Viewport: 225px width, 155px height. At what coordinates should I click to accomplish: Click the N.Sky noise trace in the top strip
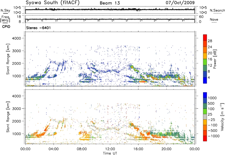point(110,10)
